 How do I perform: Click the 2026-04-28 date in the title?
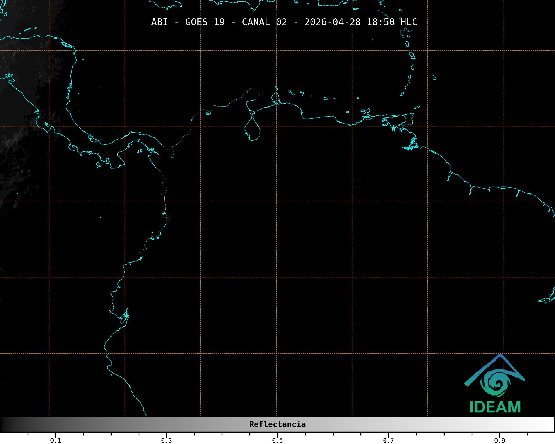[x=332, y=22]
